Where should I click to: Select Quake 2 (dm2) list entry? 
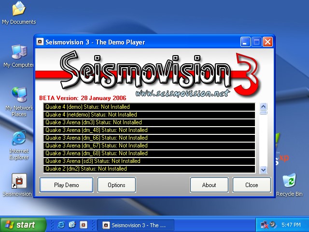click(x=149, y=169)
